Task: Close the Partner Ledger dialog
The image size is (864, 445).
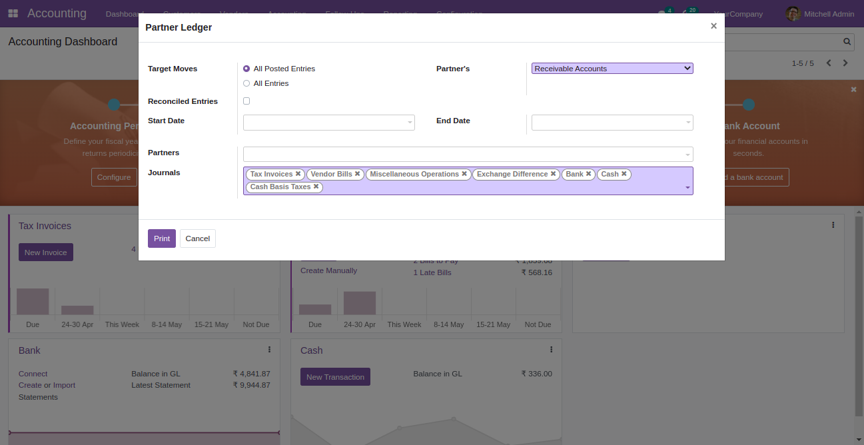Action: coord(713,26)
